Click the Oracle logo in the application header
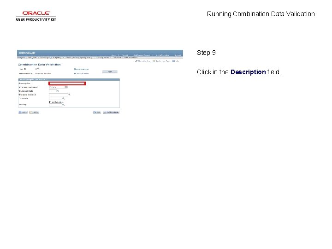 tap(27, 53)
